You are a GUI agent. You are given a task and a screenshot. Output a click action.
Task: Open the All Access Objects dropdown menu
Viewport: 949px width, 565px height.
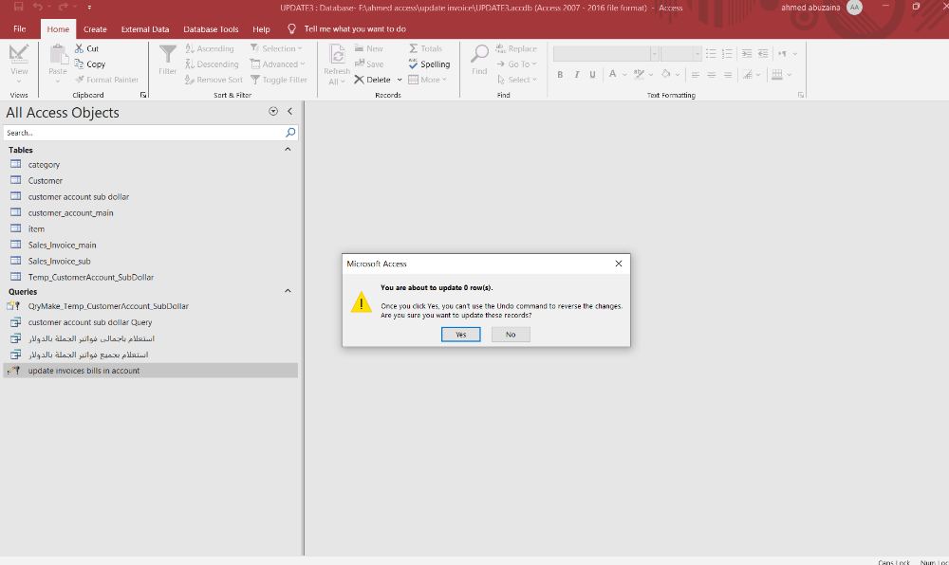pos(273,112)
